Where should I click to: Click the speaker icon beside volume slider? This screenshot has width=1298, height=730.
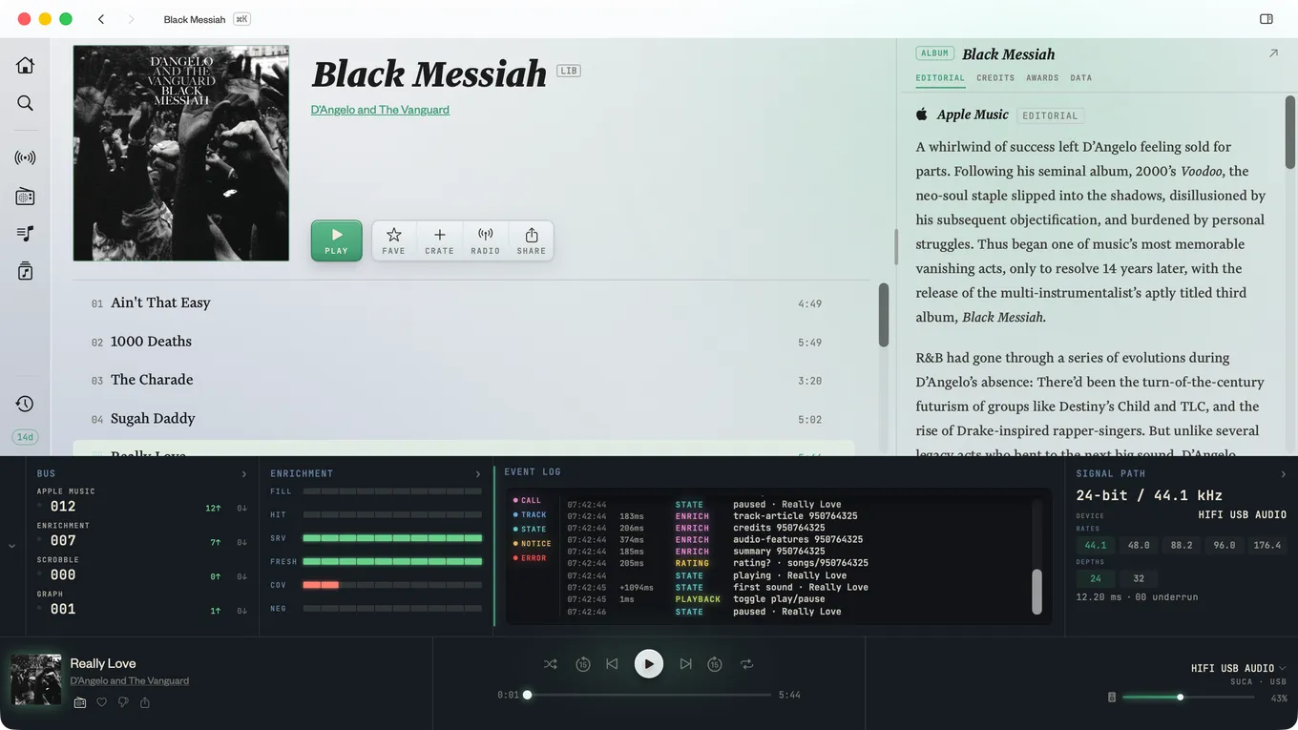[x=1112, y=698]
